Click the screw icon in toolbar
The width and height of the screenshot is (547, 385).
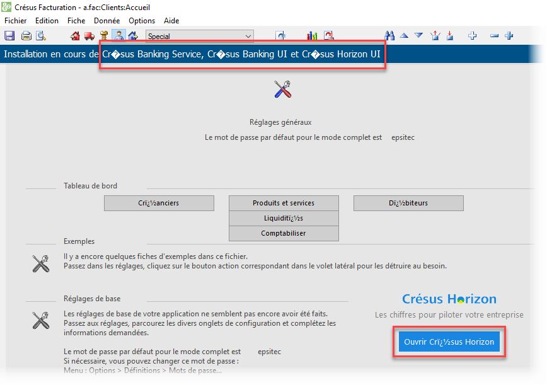click(104, 35)
